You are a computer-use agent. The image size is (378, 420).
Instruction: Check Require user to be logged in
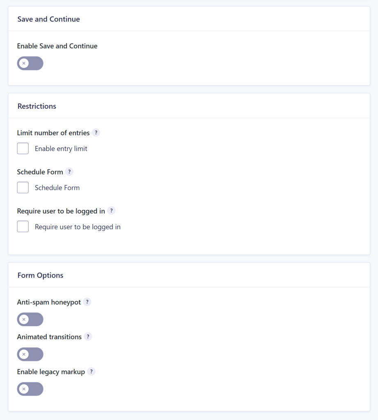coord(23,226)
